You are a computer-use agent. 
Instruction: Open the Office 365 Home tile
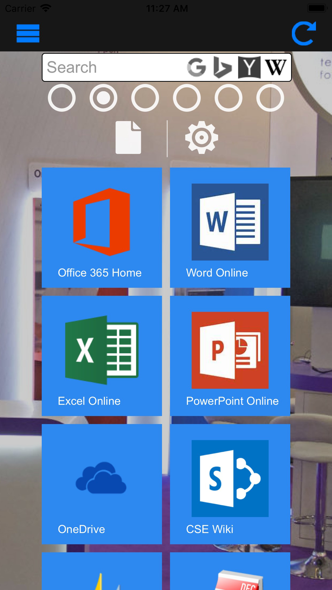[102, 228]
